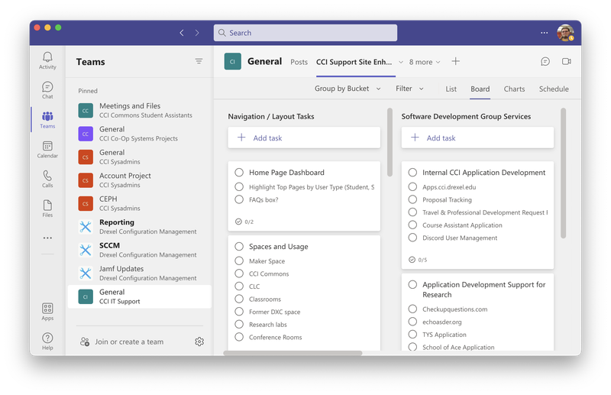Click the Navigation / Layout Tasks bucket title

(271, 117)
